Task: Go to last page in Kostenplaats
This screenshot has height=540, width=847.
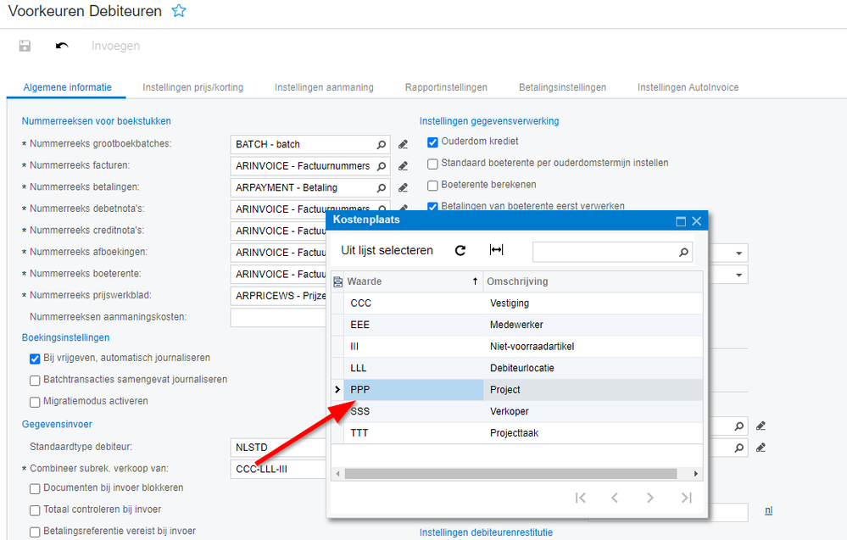Action: click(x=686, y=498)
